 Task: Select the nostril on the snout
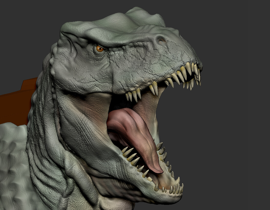tap(161, 40)
